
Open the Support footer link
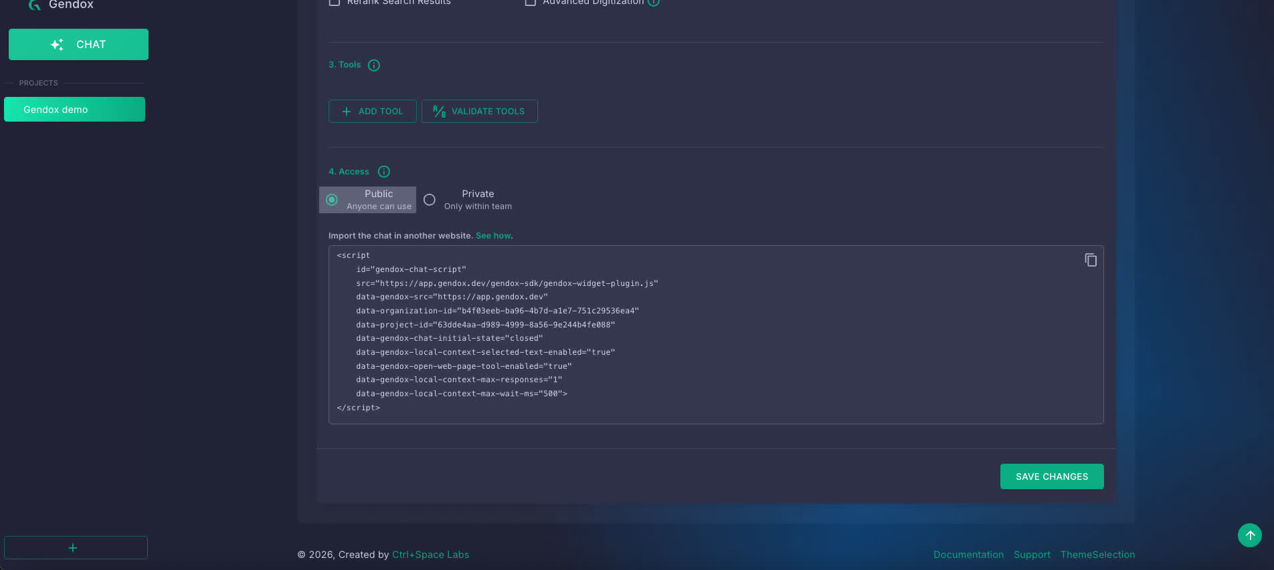pos(1032,555)
